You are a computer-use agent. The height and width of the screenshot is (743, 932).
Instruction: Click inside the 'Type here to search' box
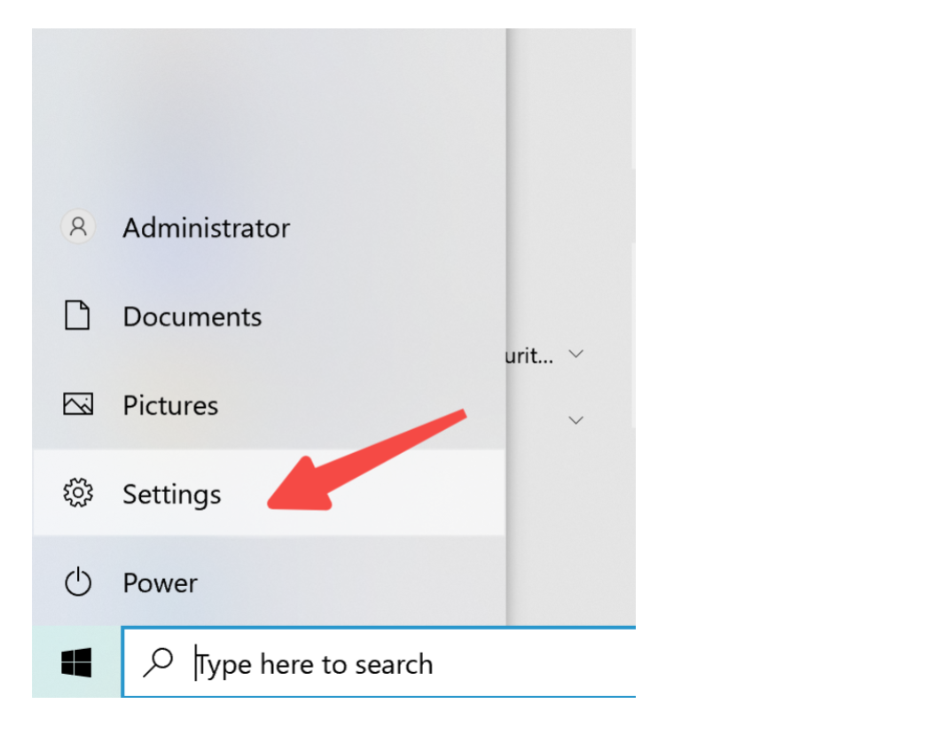[380, 662]
